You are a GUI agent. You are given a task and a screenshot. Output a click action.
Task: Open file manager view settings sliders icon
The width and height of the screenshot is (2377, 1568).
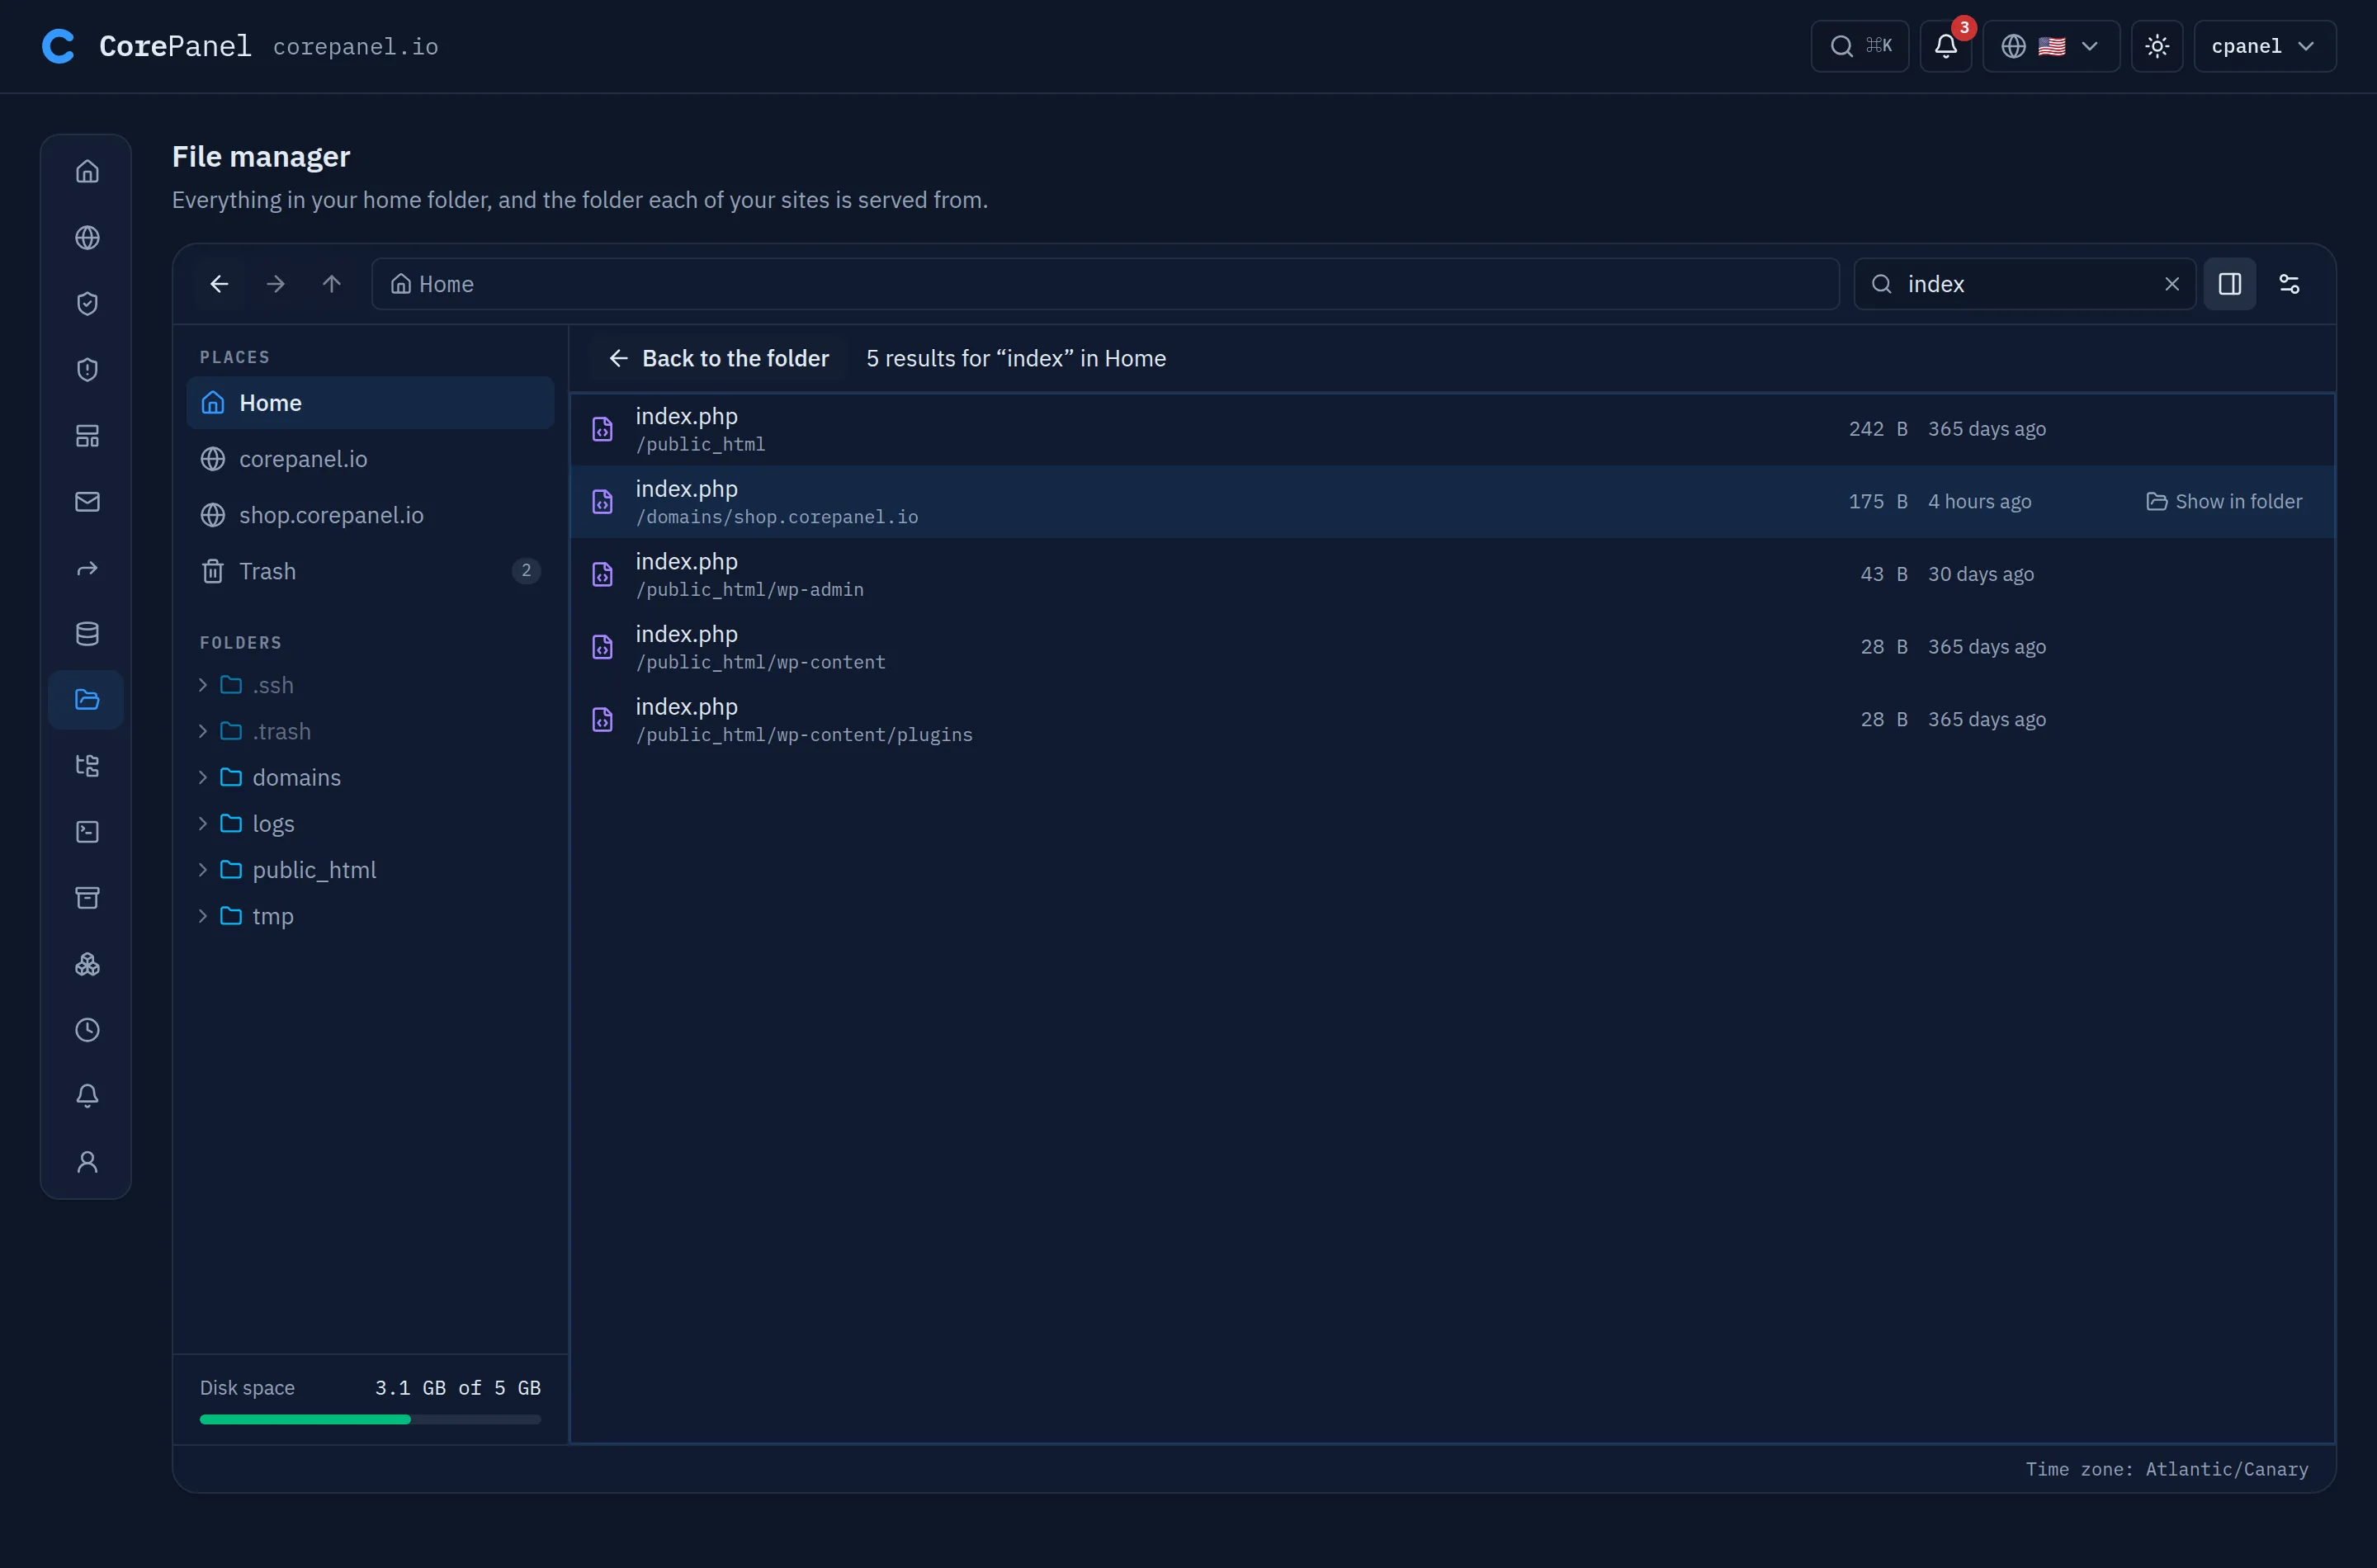[x=2288, y=284]
